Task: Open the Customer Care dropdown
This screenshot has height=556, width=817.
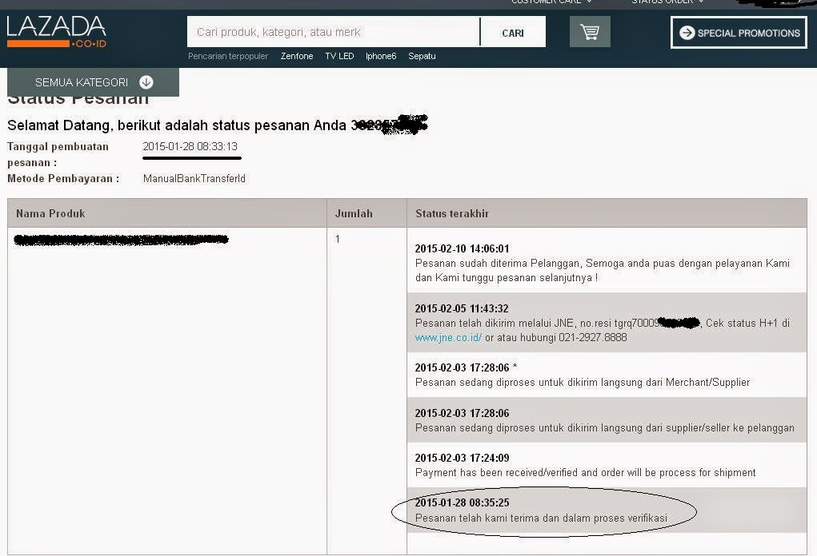Action: click(551, 2)
